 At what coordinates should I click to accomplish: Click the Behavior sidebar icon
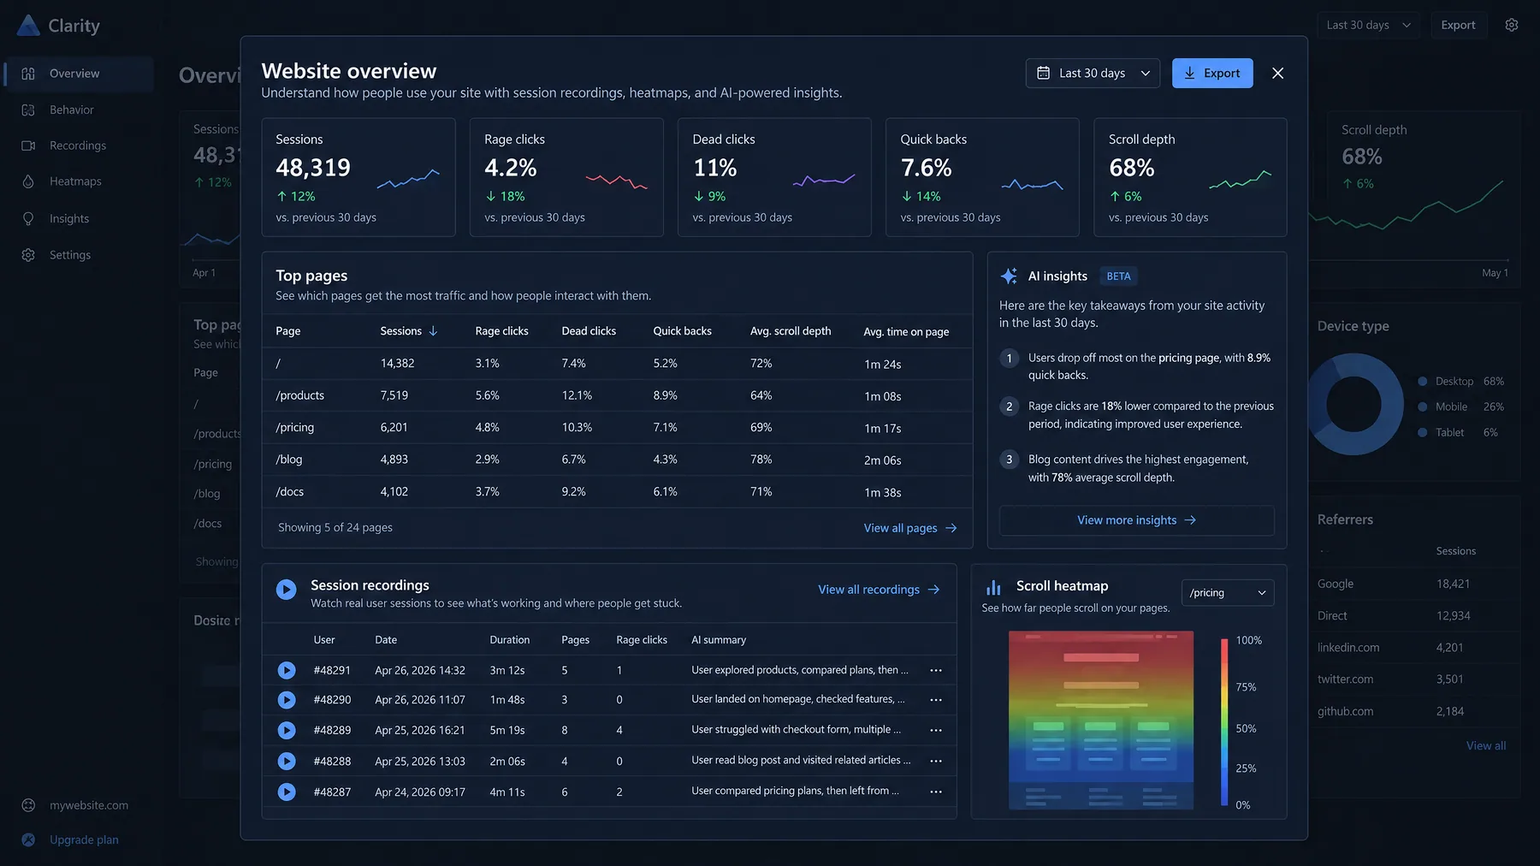coord(28,110)
